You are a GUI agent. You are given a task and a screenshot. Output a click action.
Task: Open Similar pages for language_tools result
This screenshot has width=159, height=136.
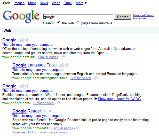coord(81,78)
